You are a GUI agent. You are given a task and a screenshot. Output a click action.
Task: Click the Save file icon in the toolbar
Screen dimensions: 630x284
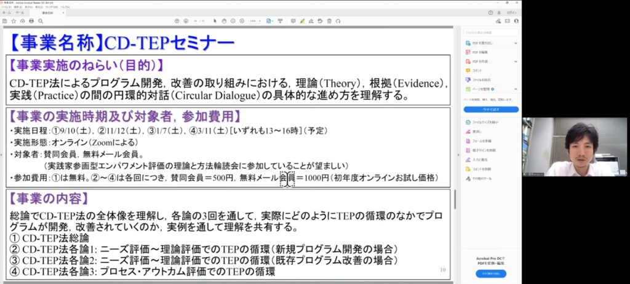pyautogui.click(x=6, y=20)
